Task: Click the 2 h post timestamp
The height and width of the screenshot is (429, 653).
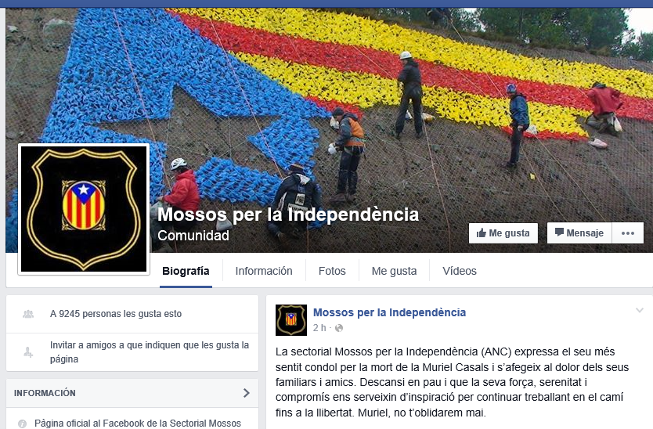Action: click(x=319, y=328)
